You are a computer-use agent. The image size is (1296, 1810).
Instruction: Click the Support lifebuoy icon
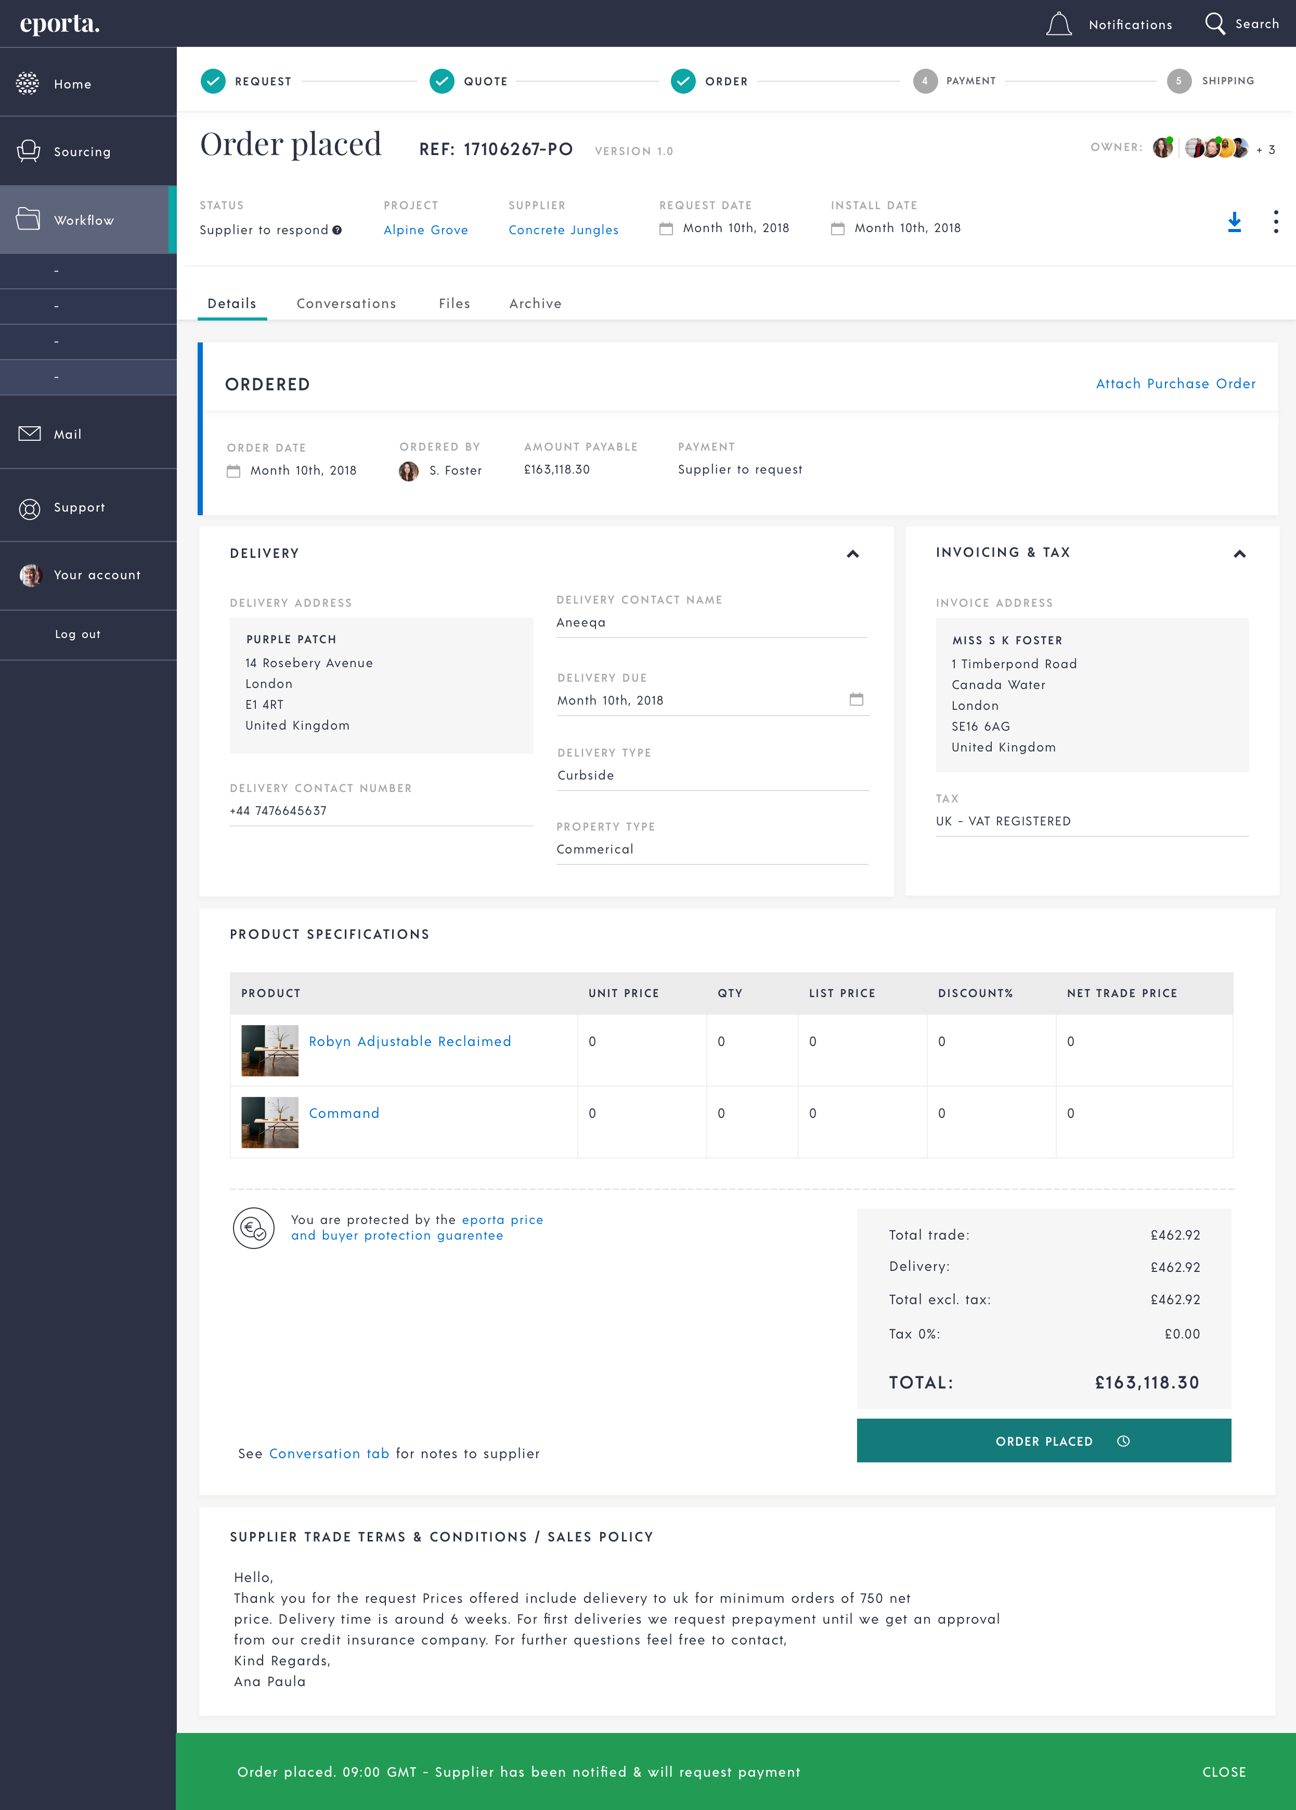(30, 508)
